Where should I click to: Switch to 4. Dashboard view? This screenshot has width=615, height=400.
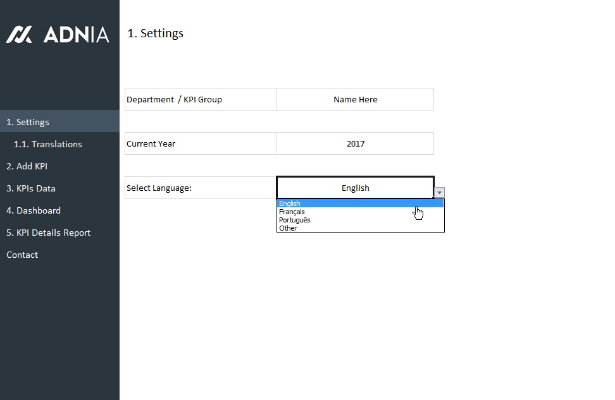(x=34, y=210)
